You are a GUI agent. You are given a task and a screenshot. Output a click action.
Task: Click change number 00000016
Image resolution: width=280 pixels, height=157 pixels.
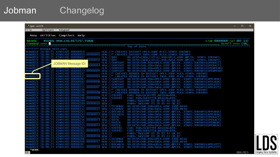[93, 136]
